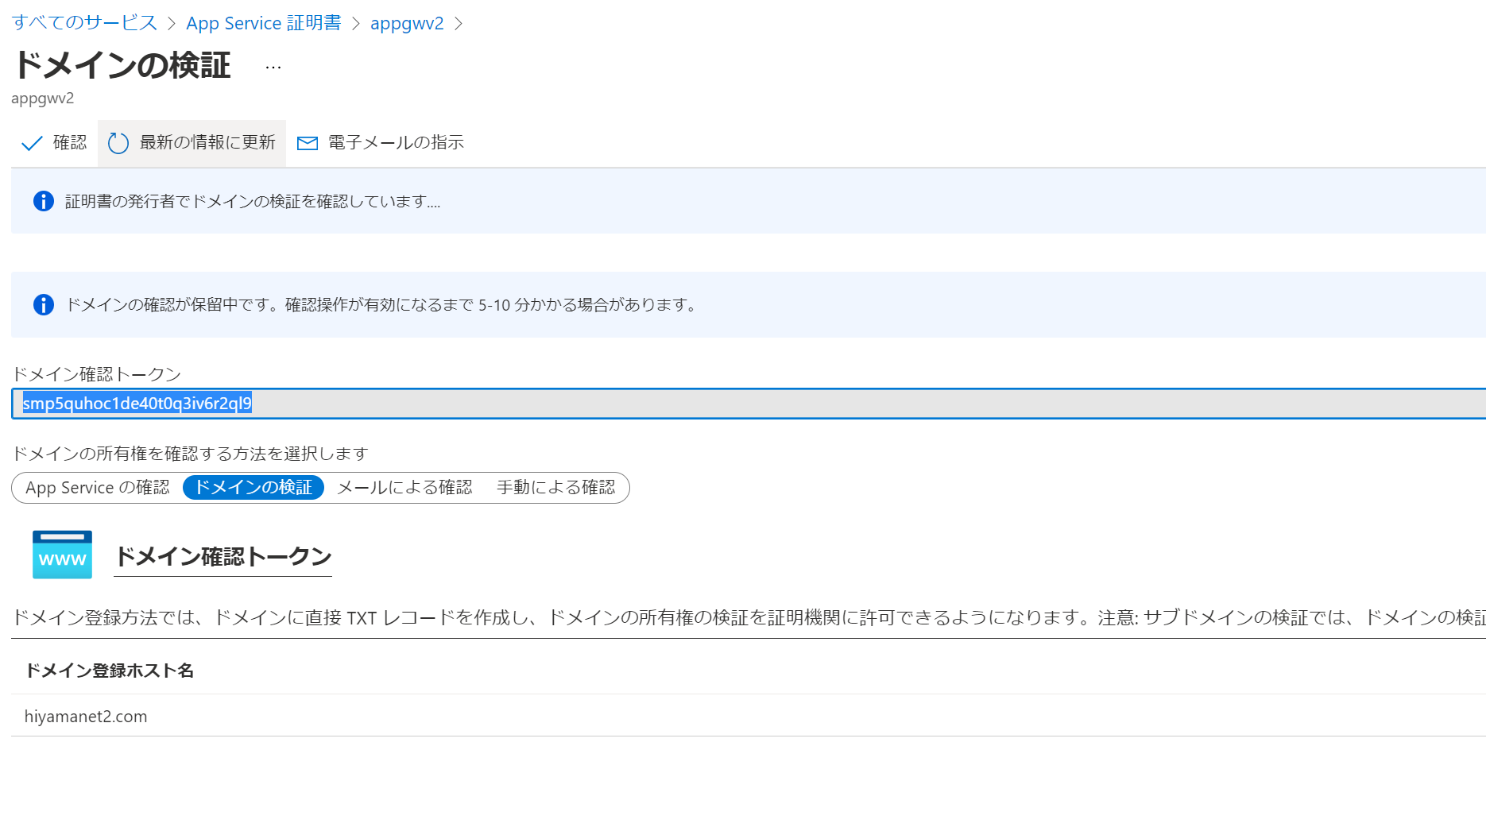Click 最新の情報に更新 toolbar label

point(207,142)
